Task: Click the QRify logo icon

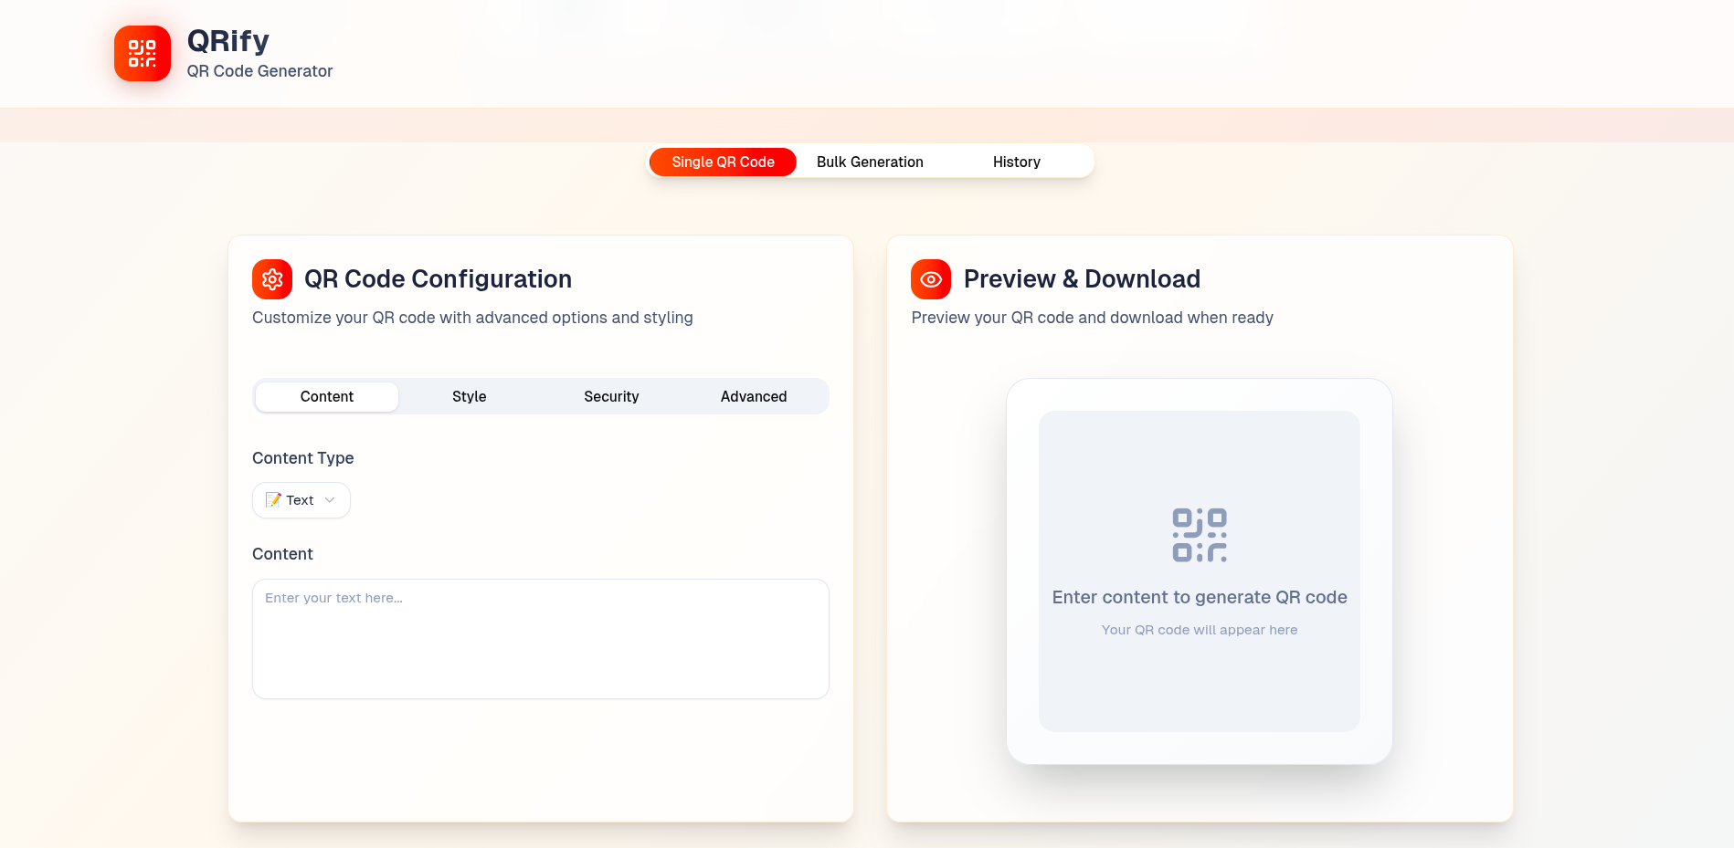Action: click(143, 53)
